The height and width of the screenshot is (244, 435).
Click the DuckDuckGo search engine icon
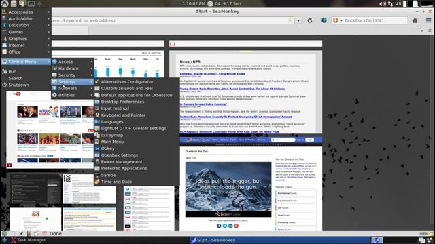pos(335,20)
